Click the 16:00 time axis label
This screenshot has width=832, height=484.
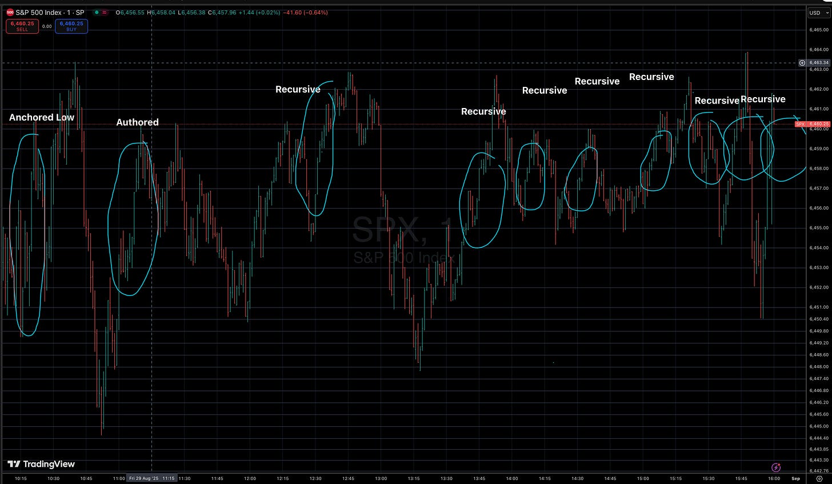(774, 478)
